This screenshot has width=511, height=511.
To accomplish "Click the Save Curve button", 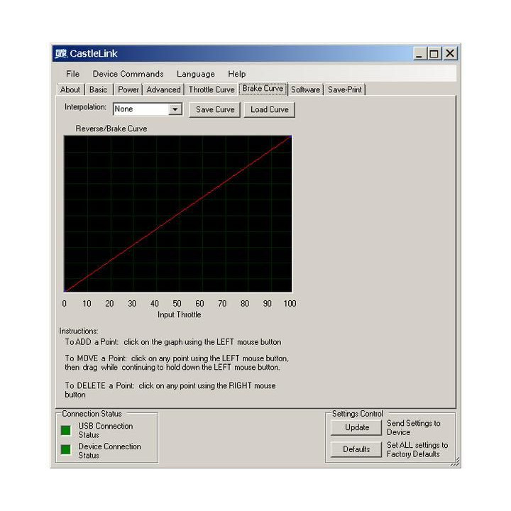I will point(215,109).
